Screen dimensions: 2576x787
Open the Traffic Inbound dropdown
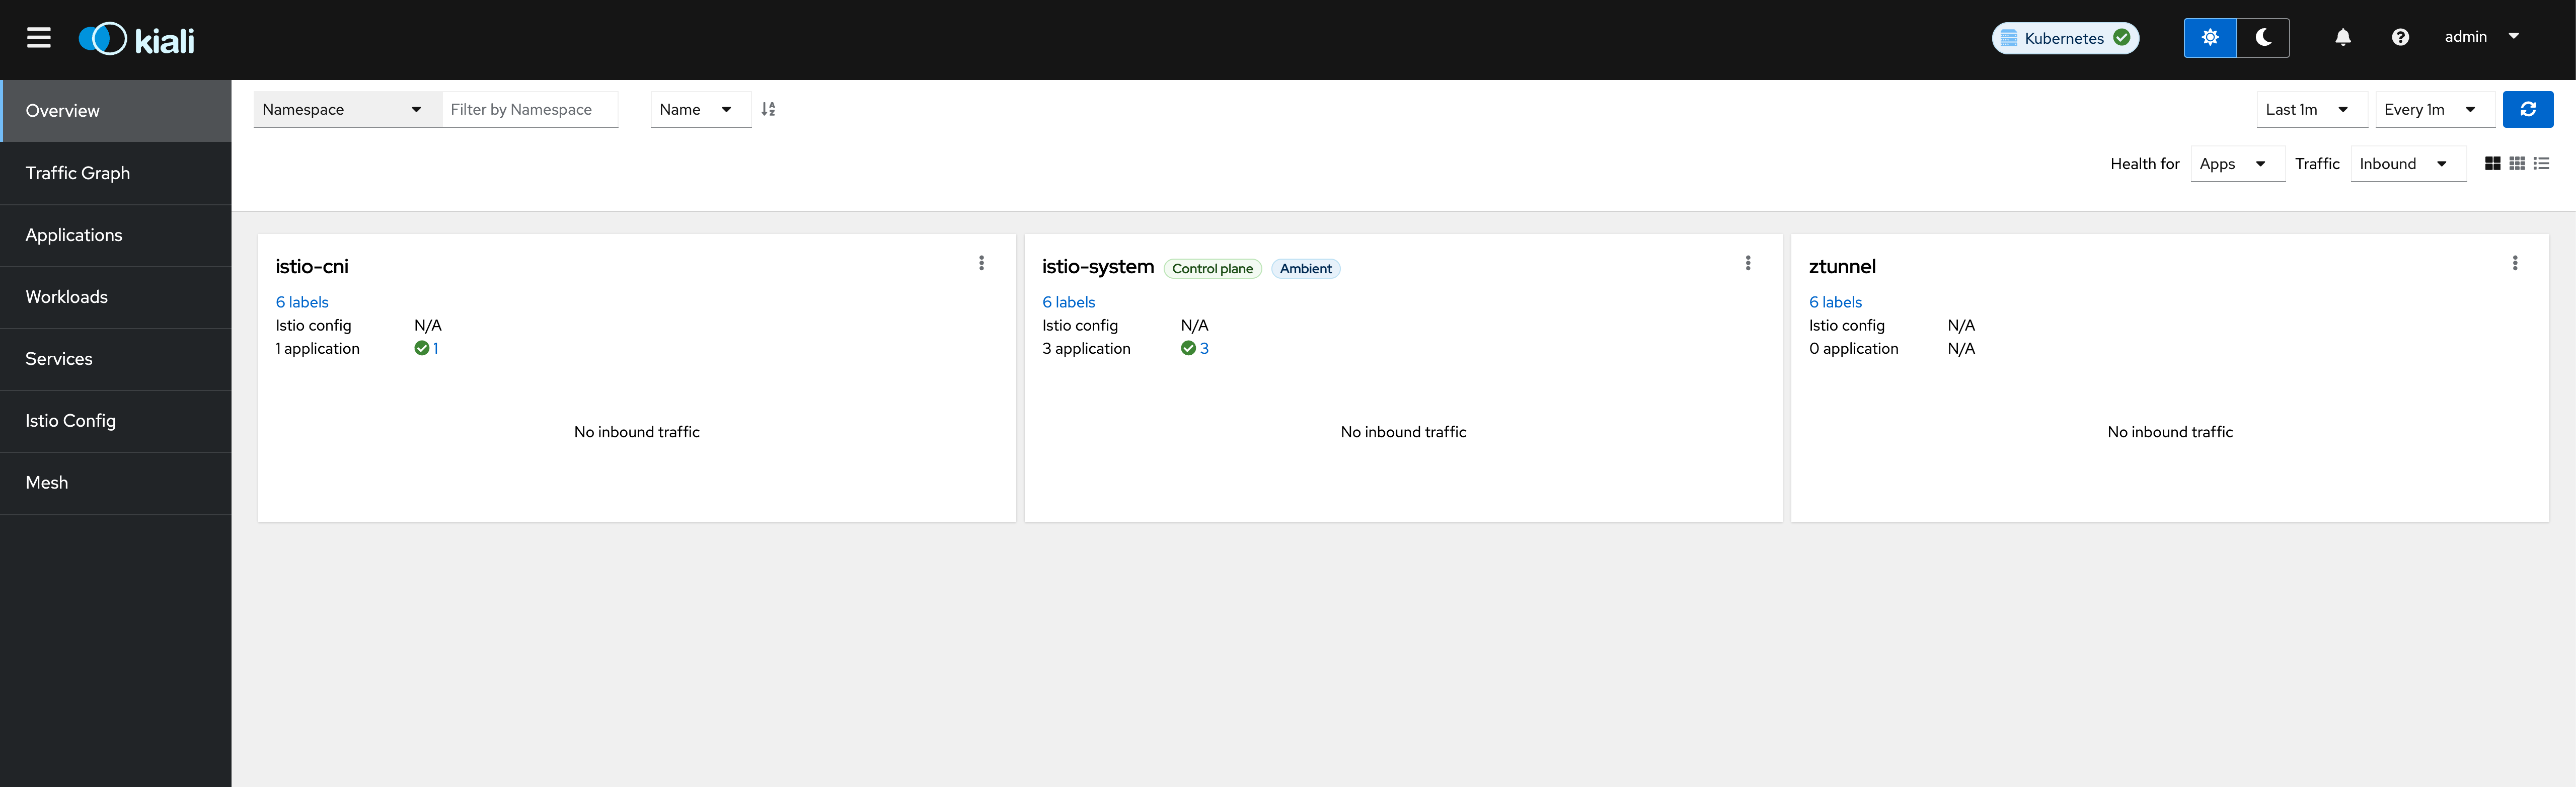pyautogui.click(x=2407, y=164)
